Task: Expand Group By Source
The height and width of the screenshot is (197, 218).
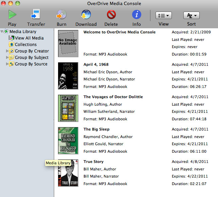Action: pyautogui.click(x=7, y=64)
